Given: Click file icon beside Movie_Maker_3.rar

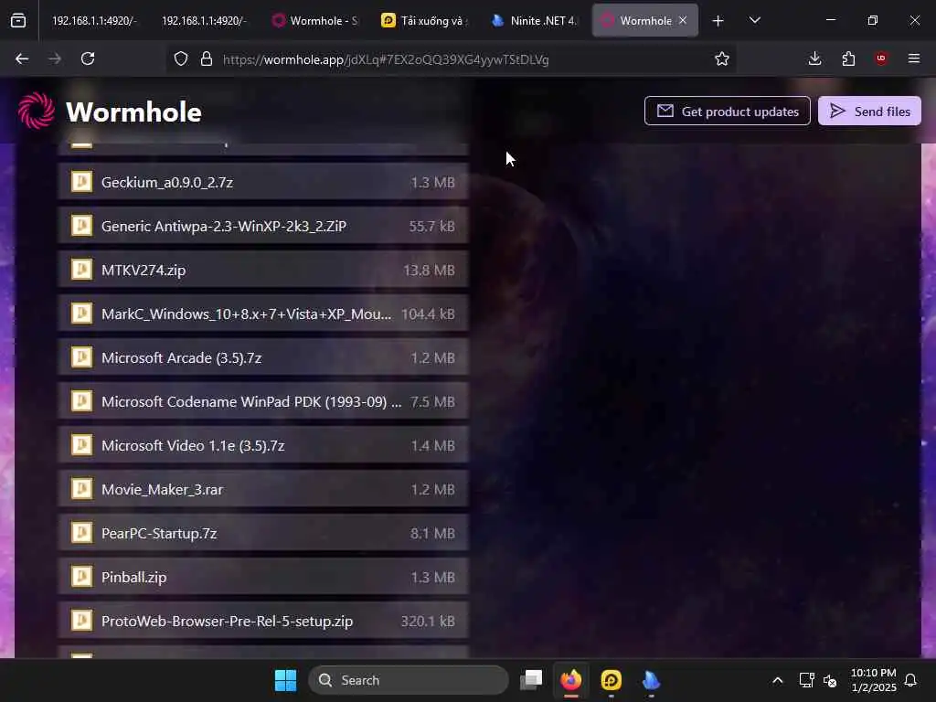Looking at the screenshot, I should point(81,489).
